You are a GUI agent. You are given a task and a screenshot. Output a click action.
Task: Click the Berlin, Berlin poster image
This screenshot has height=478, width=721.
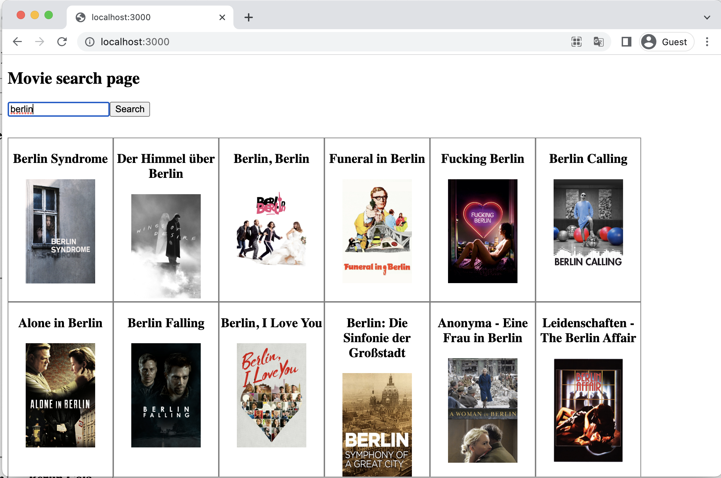[272, 231]
